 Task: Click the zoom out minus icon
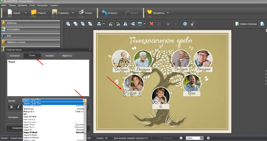[x=181, y=138]
